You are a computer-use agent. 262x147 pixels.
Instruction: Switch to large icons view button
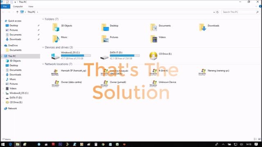(x=259, y=139)
